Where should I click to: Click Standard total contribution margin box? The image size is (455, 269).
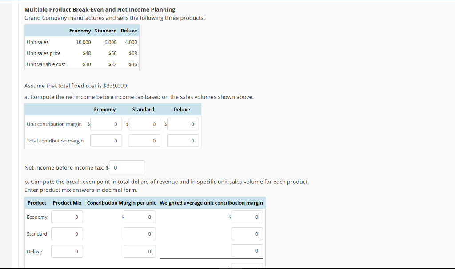click(x=144, y=141)
